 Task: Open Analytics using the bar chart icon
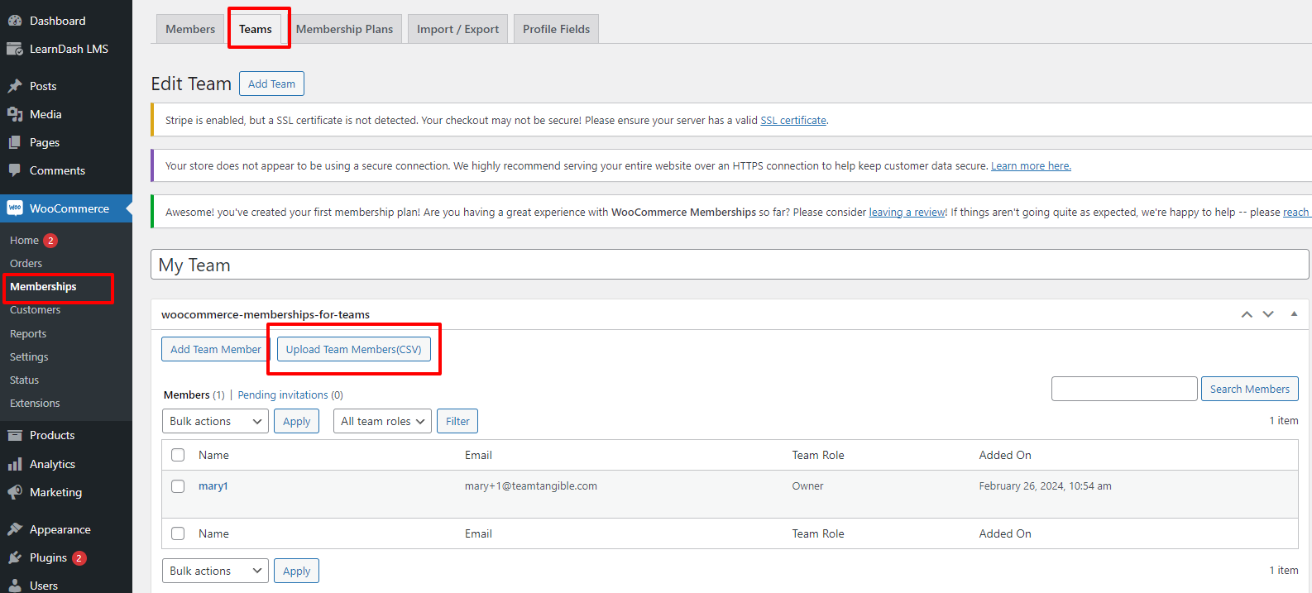point(15,464)
